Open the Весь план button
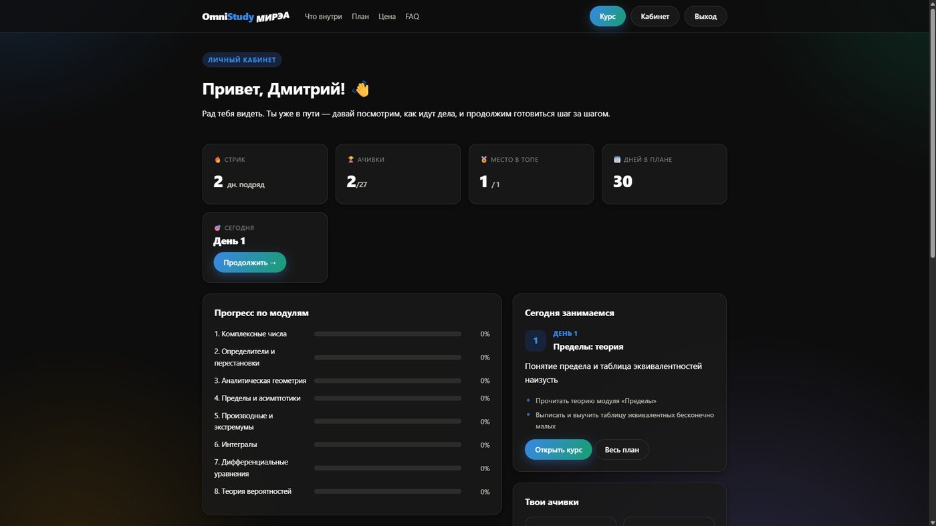The image size is (936, 526). [x=622, y=450]
